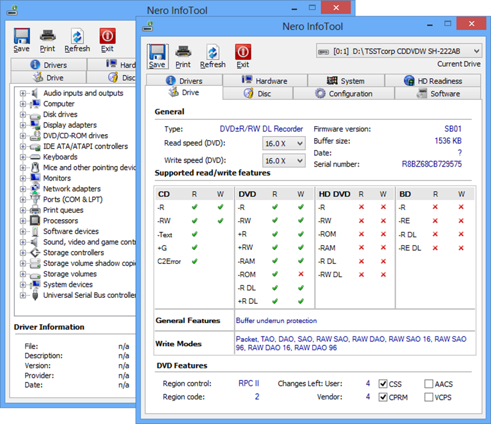Minimize the front Nero InfoTool window
Screen dimensions: 491x424
pos(430,24)
